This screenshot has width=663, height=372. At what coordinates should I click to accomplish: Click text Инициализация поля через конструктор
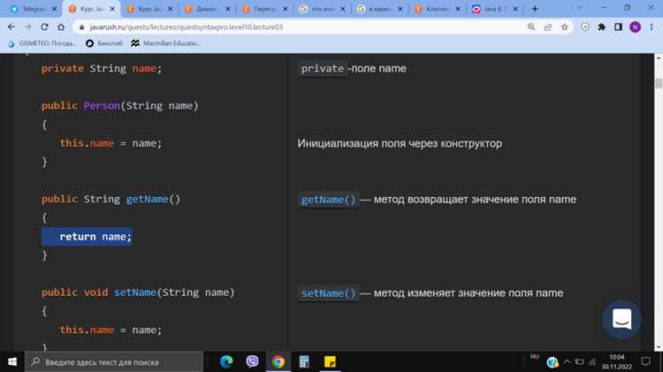(x=400, y=144)
